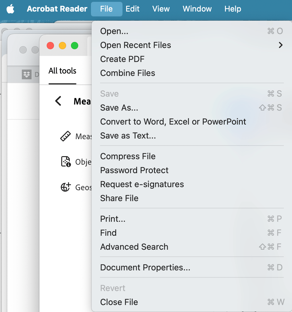Viewport: 292px width, 312px height.
Task: Switch to the All tools tab
Action: point(62,71)
